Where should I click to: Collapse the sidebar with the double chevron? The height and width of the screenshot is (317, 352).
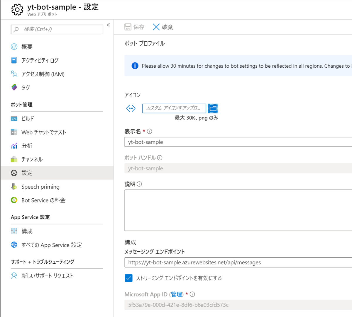tap(108, 25)
